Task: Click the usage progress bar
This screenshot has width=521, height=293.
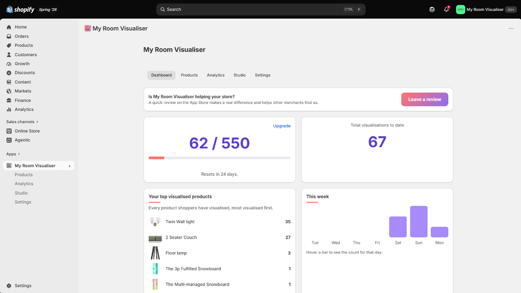Action: [219, 158]
